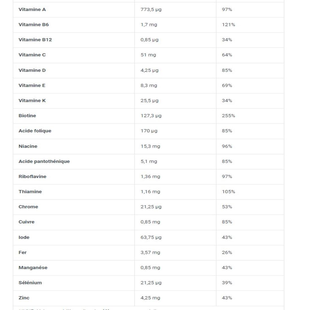Select Niacine amount 15,3 mg
This screenshot has height=310, width=310.
coord(150,146)
